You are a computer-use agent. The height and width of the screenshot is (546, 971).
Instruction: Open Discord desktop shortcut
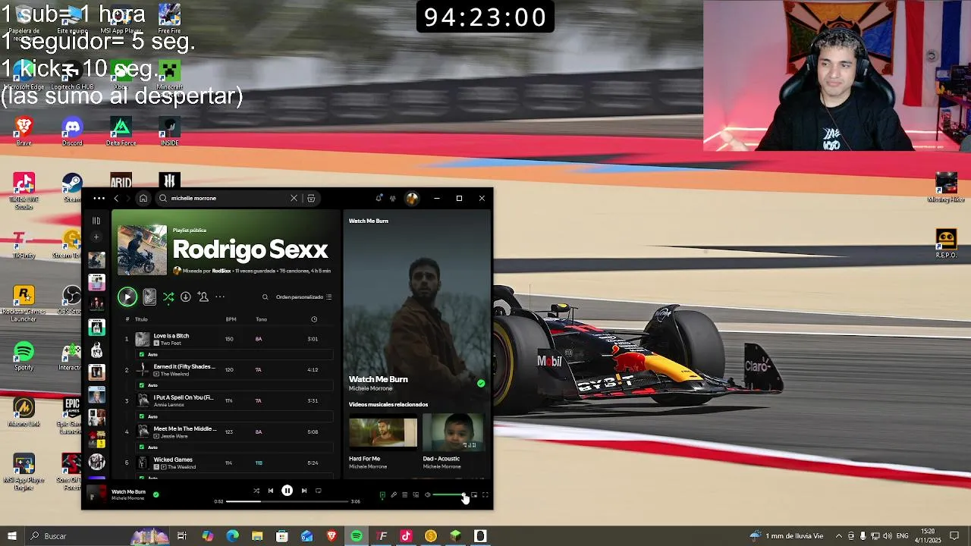click(x=72, y=130)
